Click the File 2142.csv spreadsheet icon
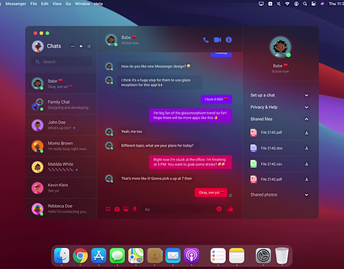The image size is (344, 269). 254,164
